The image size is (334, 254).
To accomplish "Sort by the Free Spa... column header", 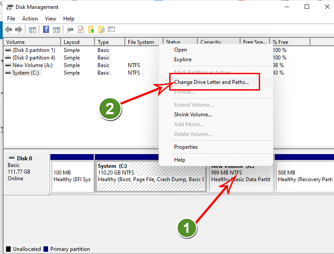I will pos(255,41).
